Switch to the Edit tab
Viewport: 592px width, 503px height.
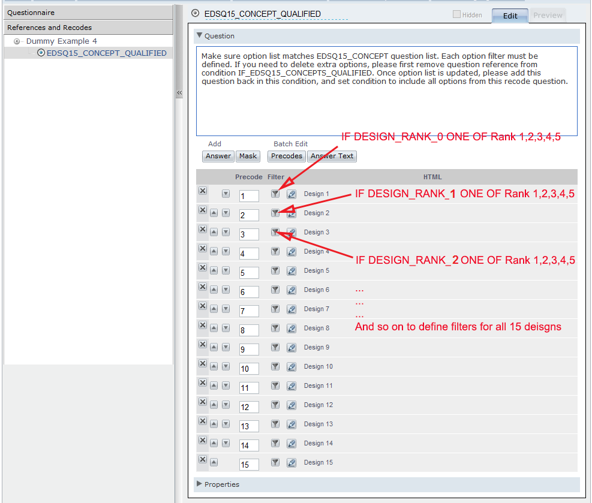click(510, 16)
